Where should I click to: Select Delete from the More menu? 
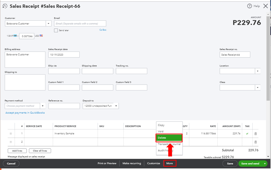(x=169, y=138)
